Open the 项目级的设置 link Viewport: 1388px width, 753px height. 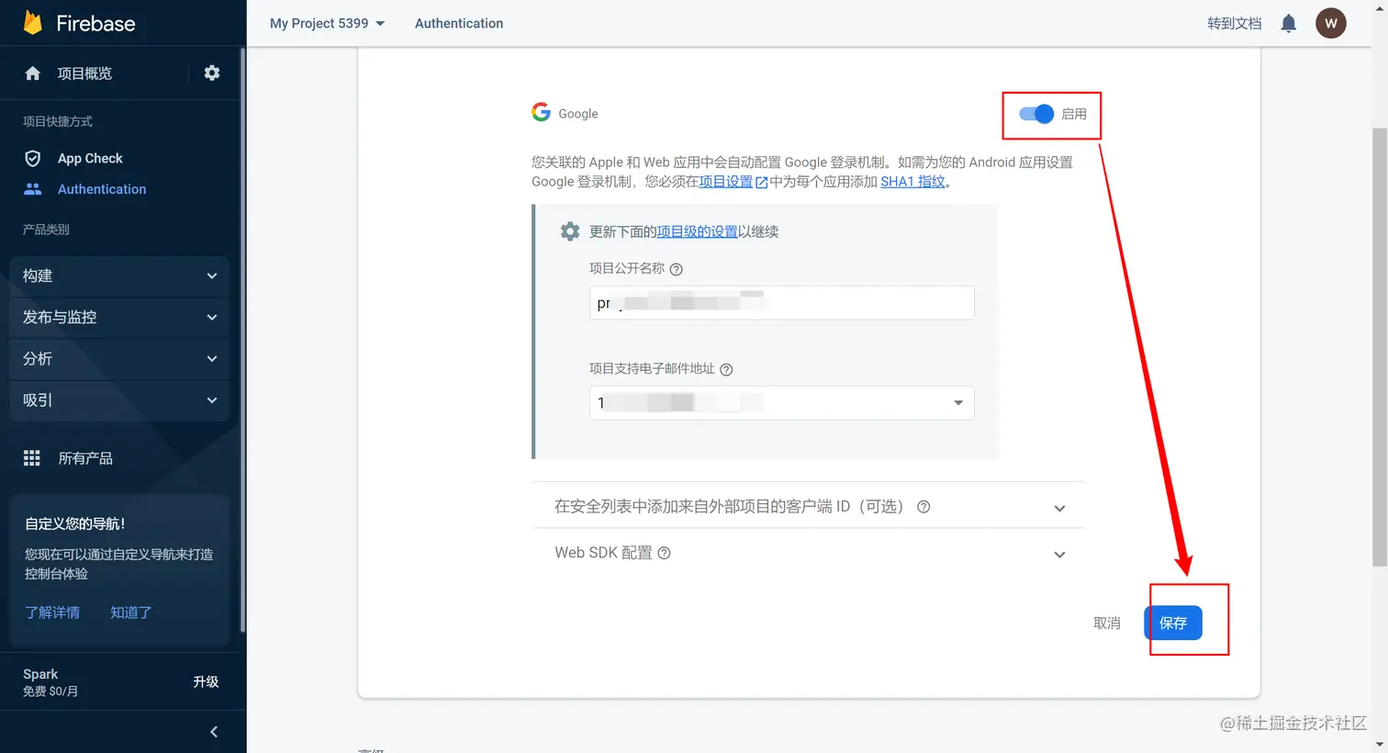click(697, 231)
